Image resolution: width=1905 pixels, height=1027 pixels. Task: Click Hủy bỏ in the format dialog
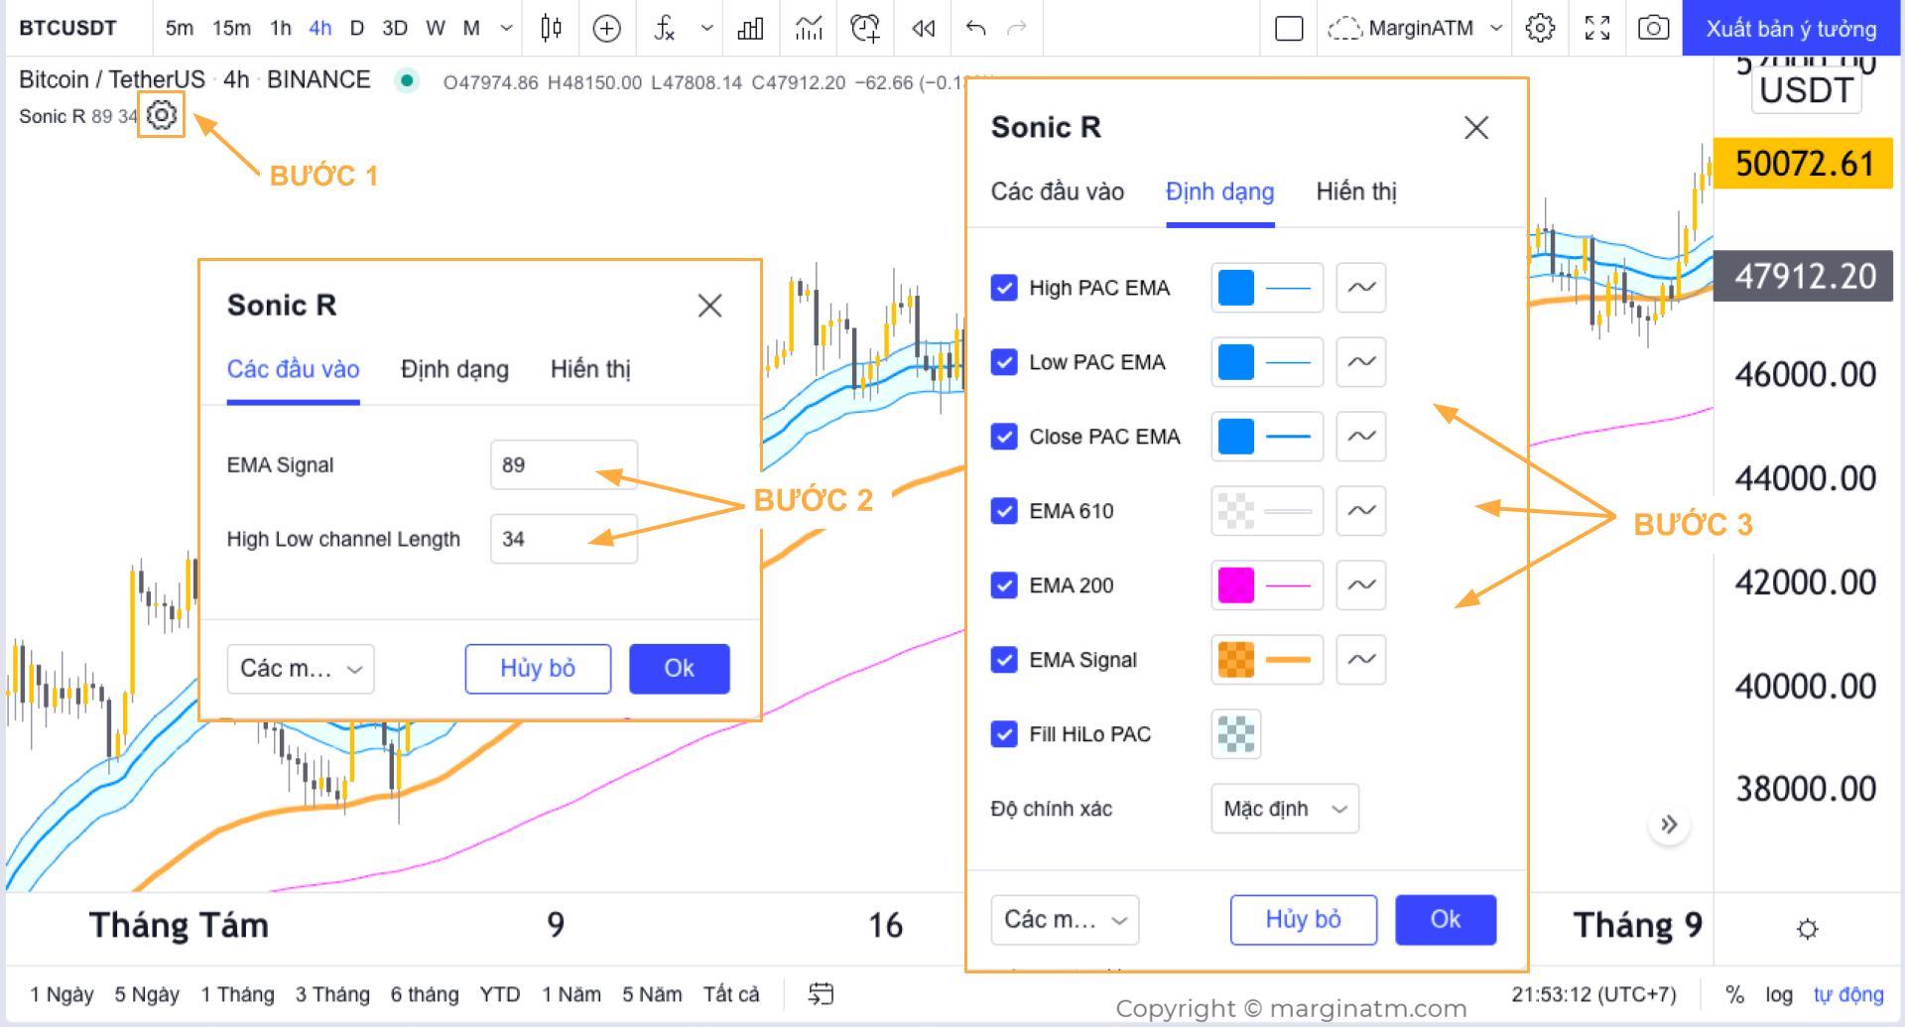(x=1304, y=920)
